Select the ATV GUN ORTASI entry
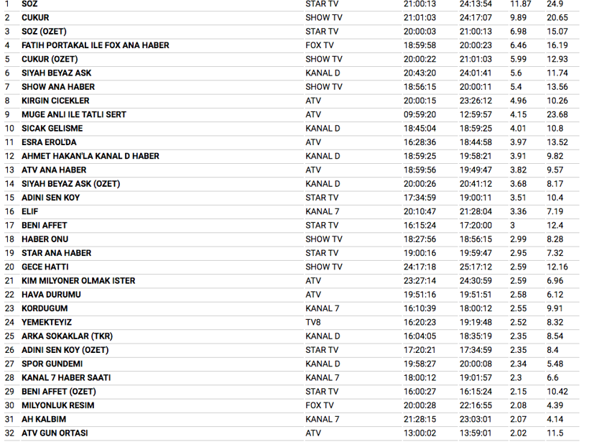 point(55,433)
